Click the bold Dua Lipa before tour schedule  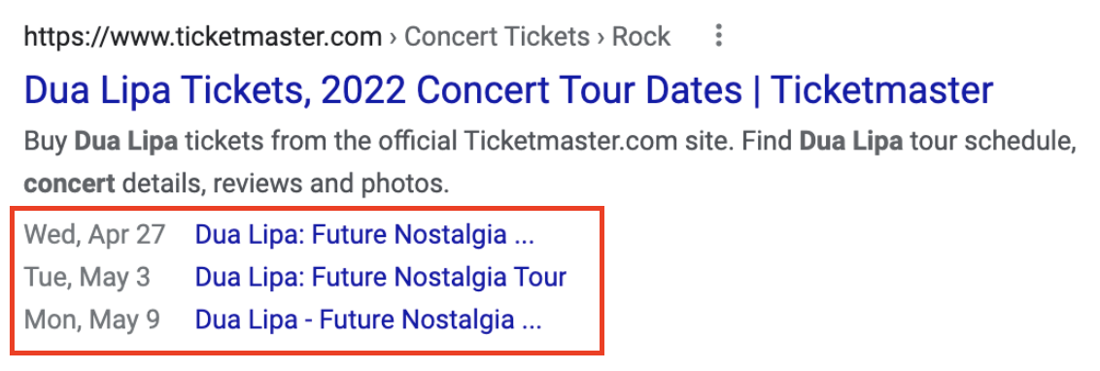point(851,143)
